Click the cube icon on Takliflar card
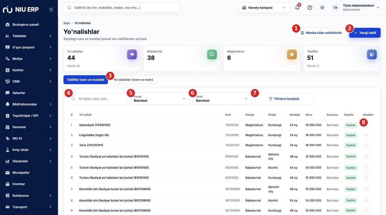The image size is (386, 215). point(372,54)
